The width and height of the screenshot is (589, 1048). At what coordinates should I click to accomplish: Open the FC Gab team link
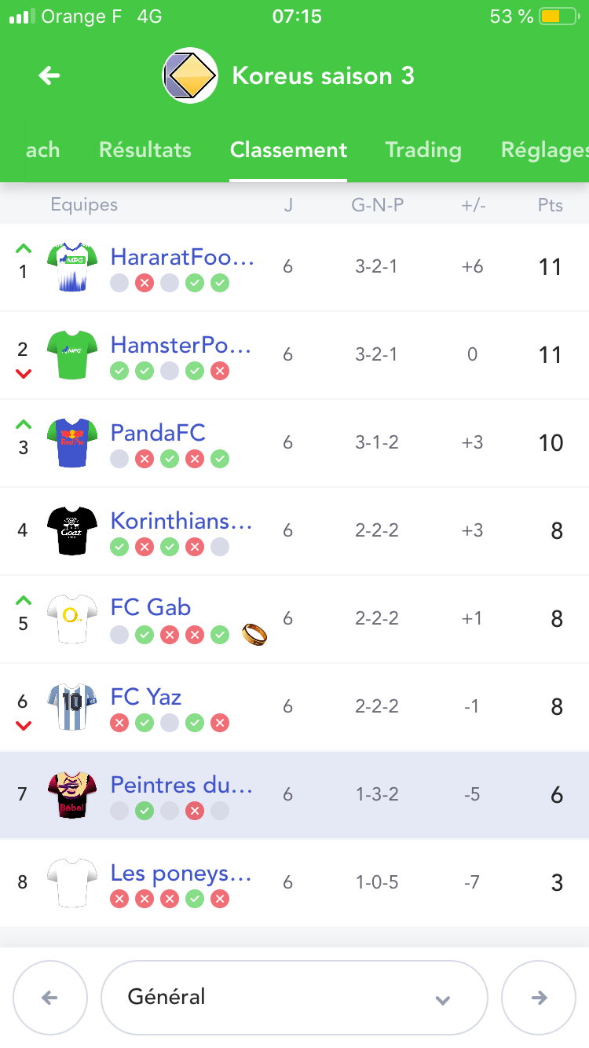(151, 607)
